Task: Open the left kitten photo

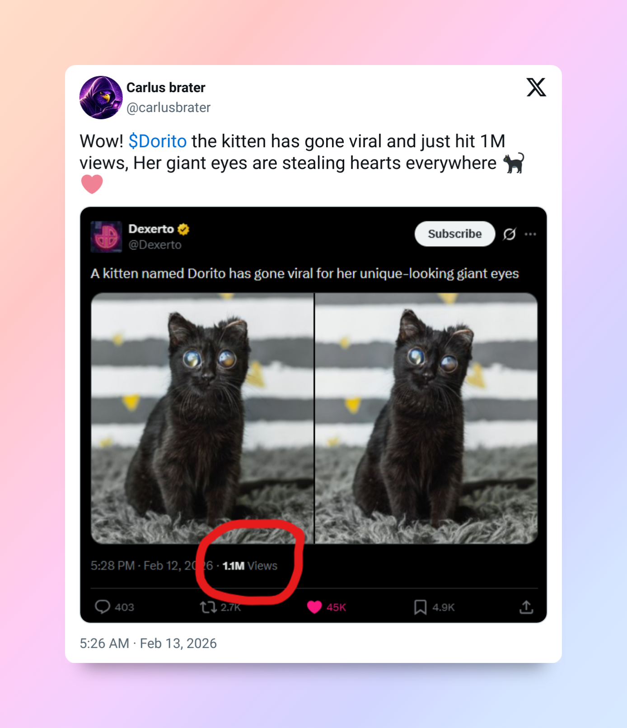Action: point(202,418)
